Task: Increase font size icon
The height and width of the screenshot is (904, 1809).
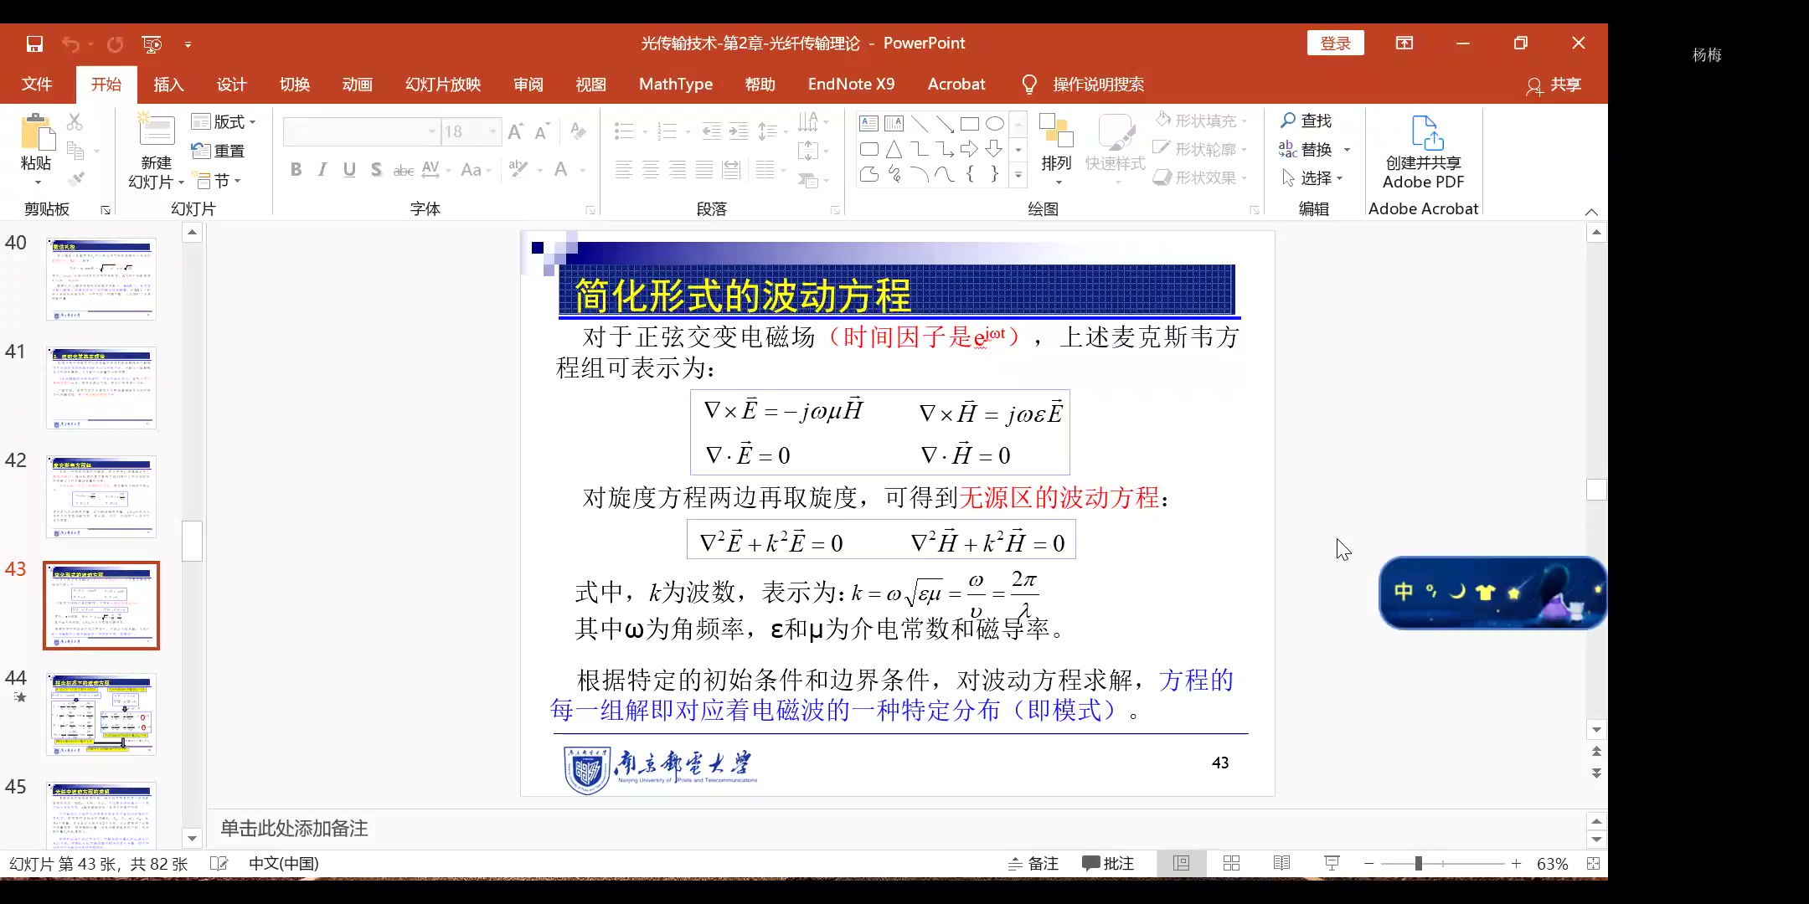Action: coord(516,131)
